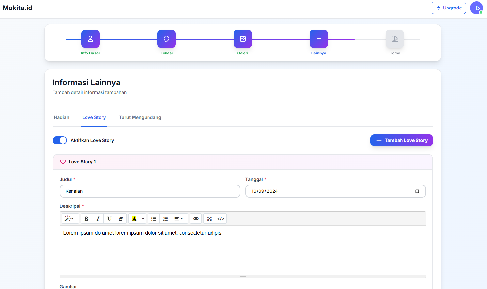Apply underline formatting in editor
This screenshot has height=289, width=487.
click(x=109, y=219)
